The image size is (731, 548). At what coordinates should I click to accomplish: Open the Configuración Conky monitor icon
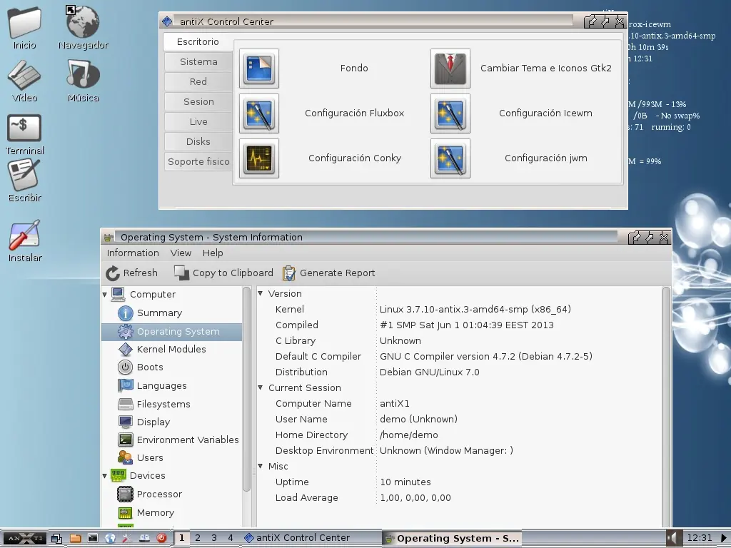pos(259,158)
